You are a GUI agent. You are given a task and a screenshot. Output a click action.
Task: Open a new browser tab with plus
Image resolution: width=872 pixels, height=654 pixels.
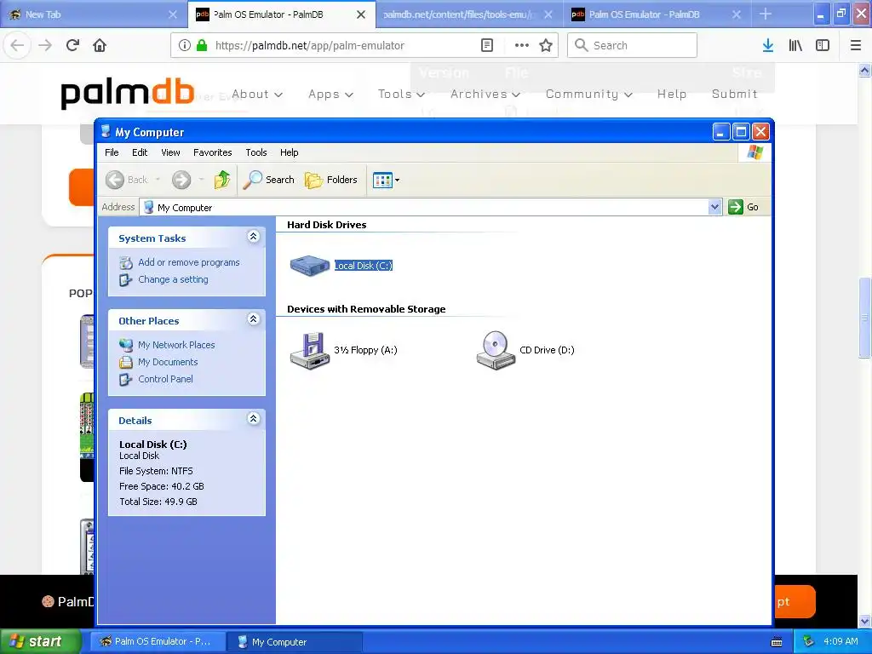coord(766,14)
